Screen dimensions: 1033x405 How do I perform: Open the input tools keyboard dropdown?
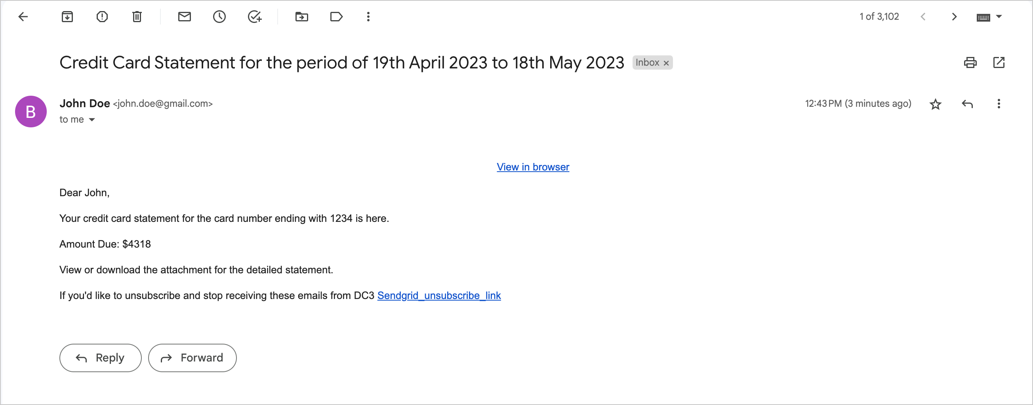point(999,17)
